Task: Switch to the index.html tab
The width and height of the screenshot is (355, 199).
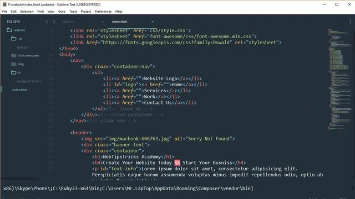Action: tap(120, 22)
